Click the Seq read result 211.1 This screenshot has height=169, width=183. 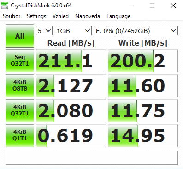71,61
